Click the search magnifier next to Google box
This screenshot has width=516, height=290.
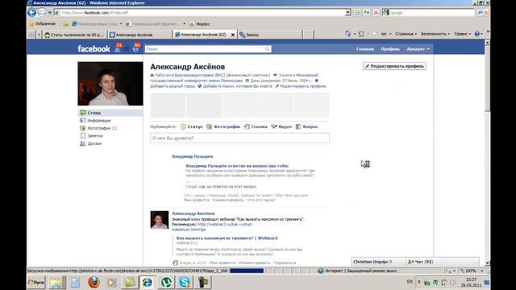tap(480, 13)
